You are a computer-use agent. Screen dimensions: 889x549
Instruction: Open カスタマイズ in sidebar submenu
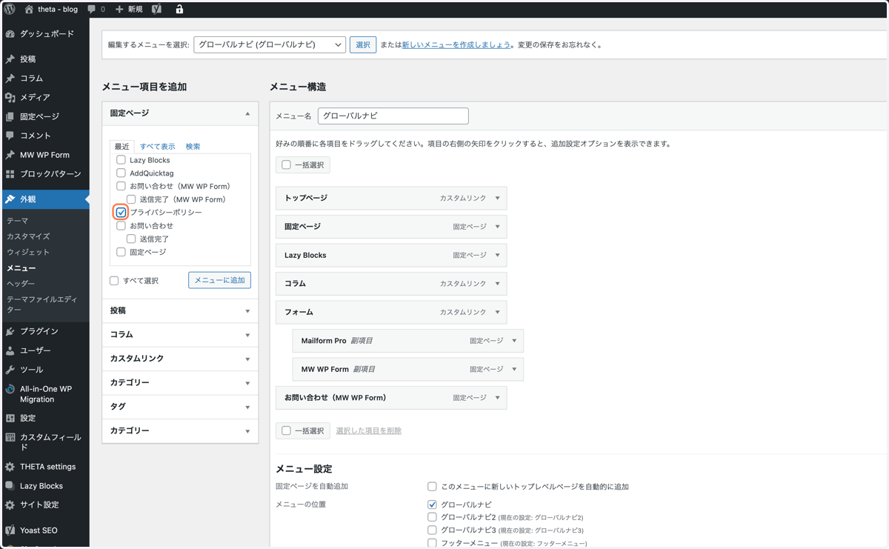coord(28,236)
